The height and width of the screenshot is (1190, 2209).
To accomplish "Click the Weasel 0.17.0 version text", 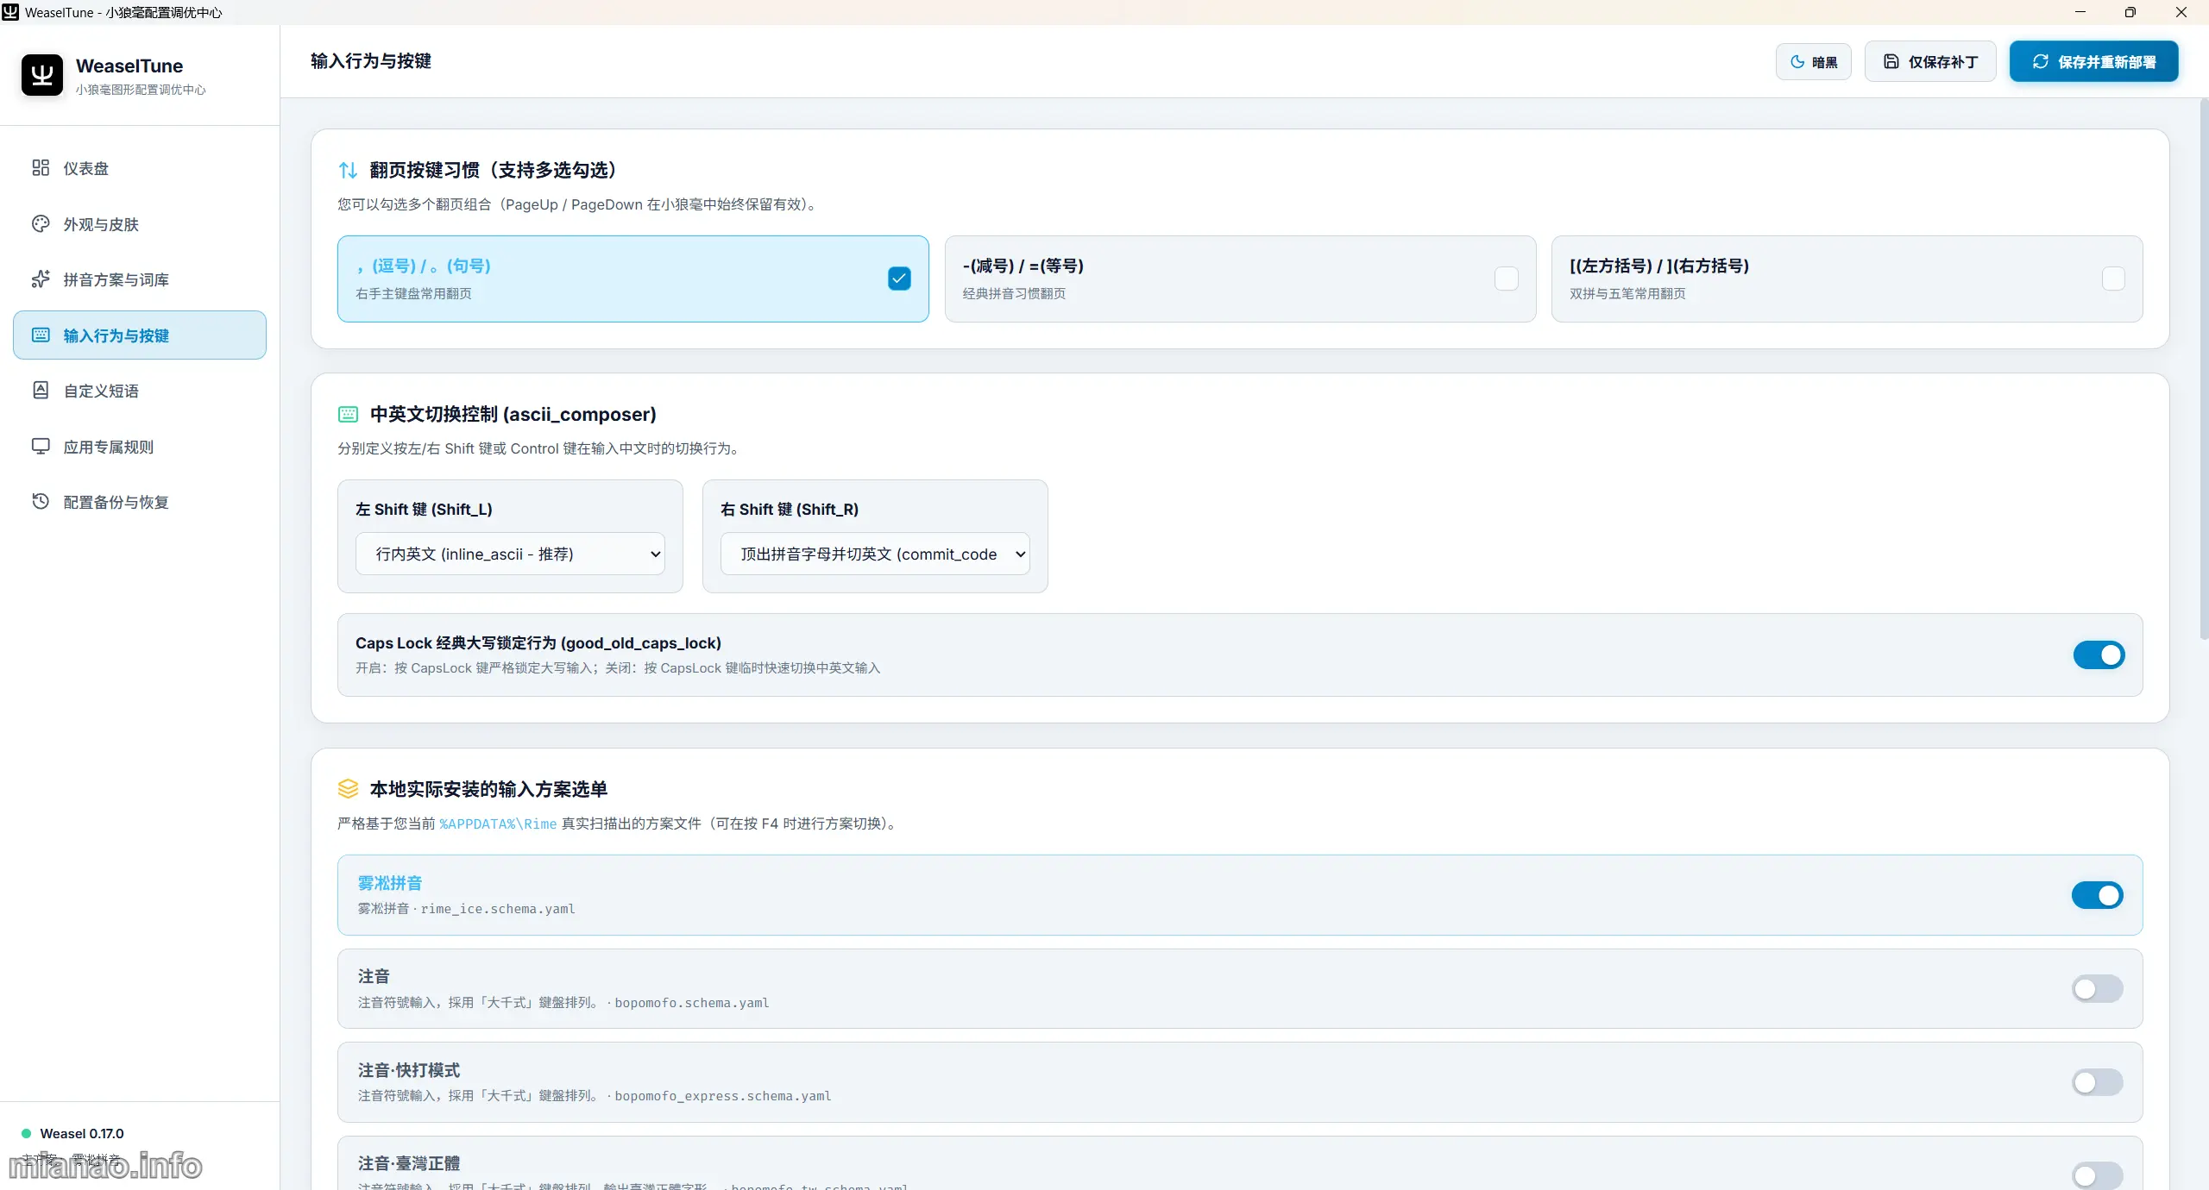I will pyautogui.click(x=82, y=1133).
